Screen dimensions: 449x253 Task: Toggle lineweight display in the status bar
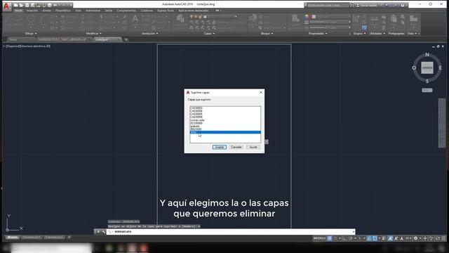pyautogui.click(x=384, y=238)
